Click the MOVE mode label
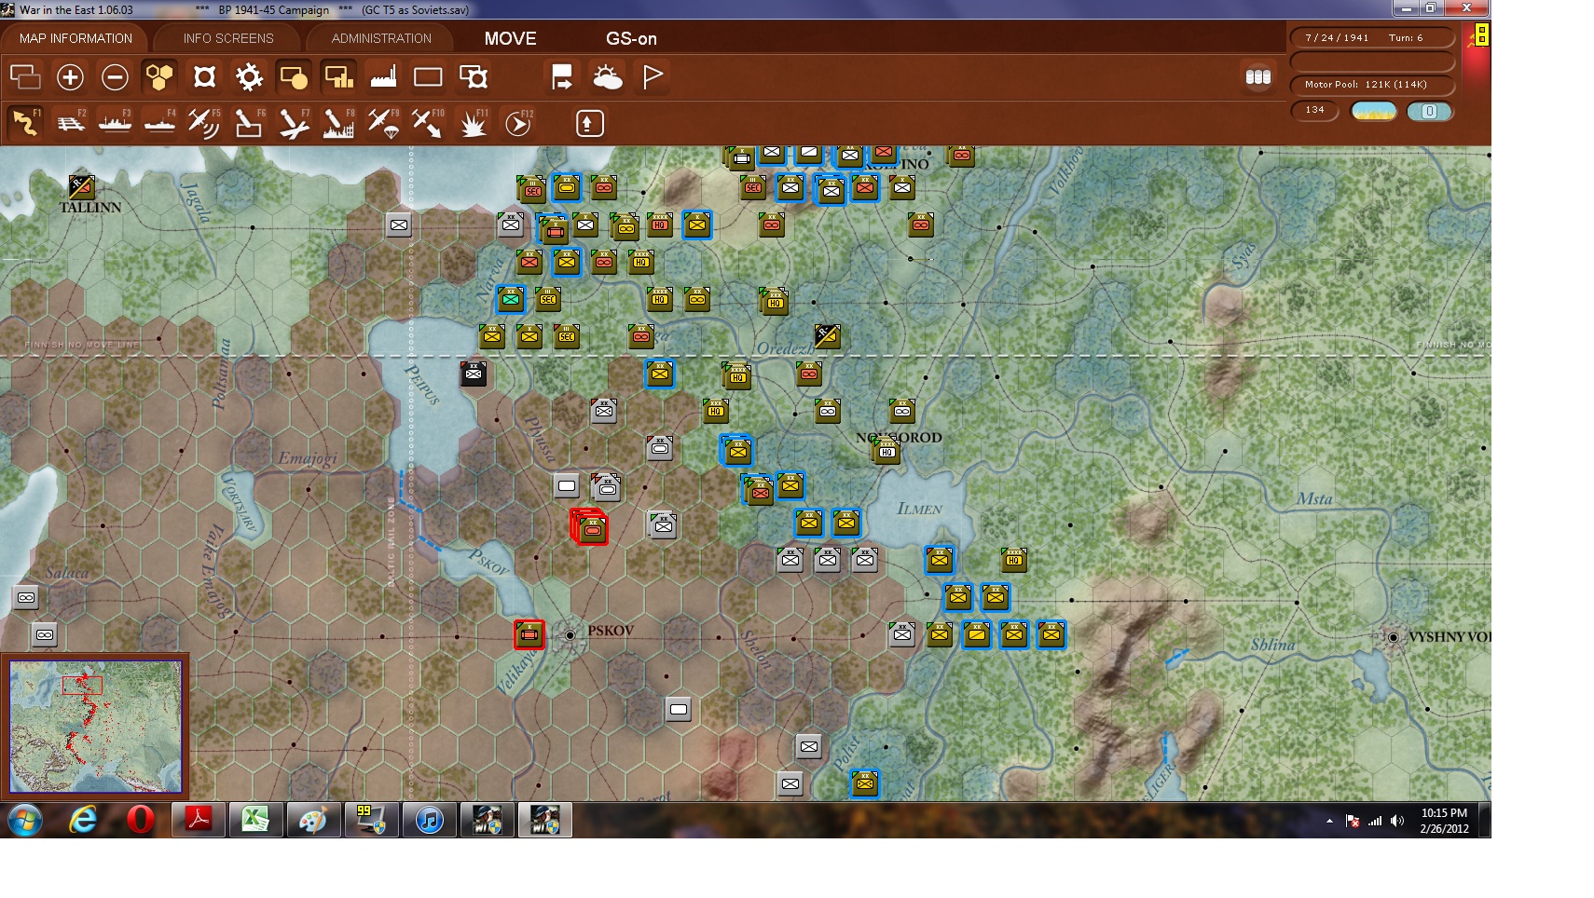1594x898 pixels. tap(510, 38)
